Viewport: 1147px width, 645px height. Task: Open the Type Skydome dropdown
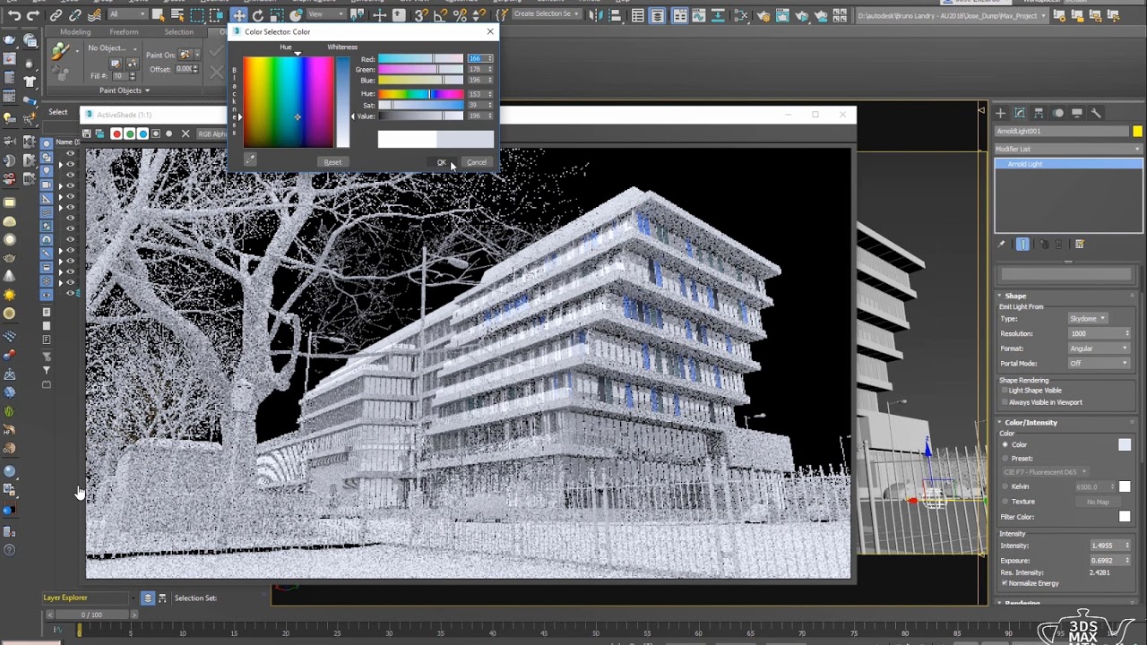coord(1088,318)
